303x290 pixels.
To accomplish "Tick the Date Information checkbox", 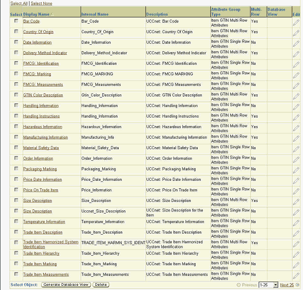I will tap(16, 42).
